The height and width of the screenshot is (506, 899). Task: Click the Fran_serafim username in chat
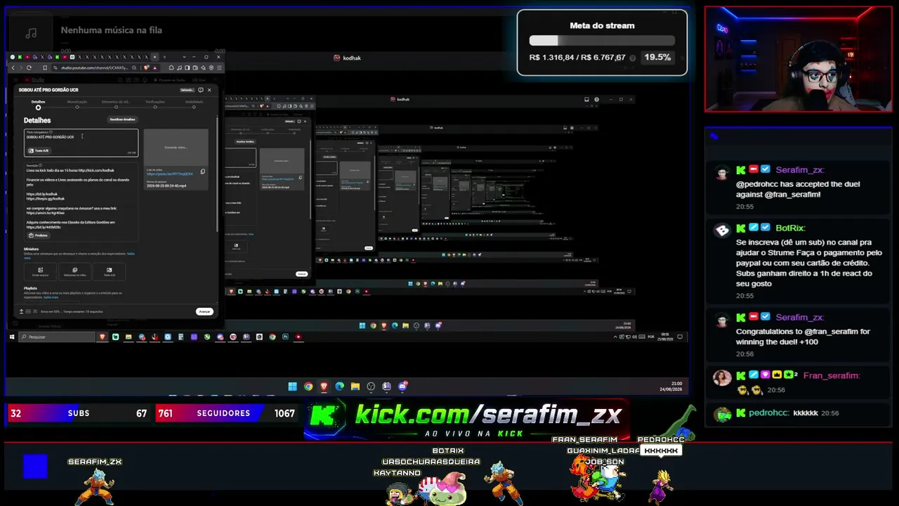coord(832,376)
